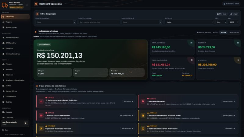Click the Sair logout link
The height and width of the screenshot is (137, 244).
(x=5, y=130)
